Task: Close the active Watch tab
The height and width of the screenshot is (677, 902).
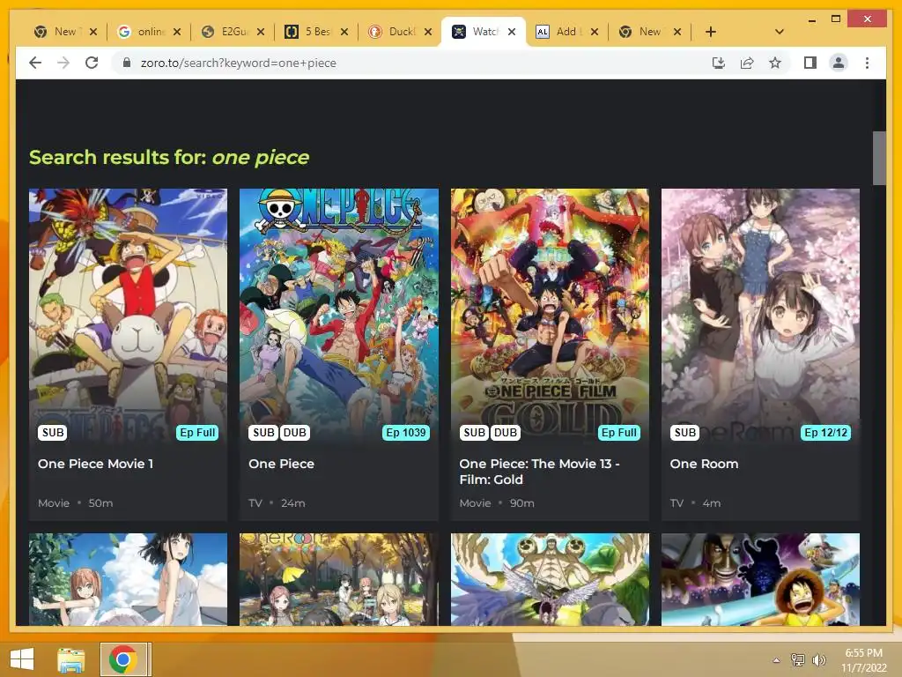Action: click(512, 32)
